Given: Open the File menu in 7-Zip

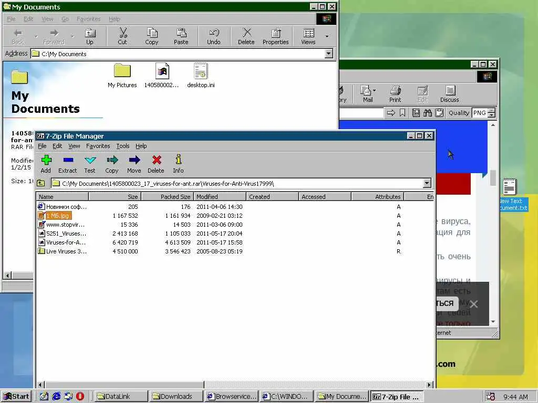Looking at the screenshot, I should click(42, 146).
